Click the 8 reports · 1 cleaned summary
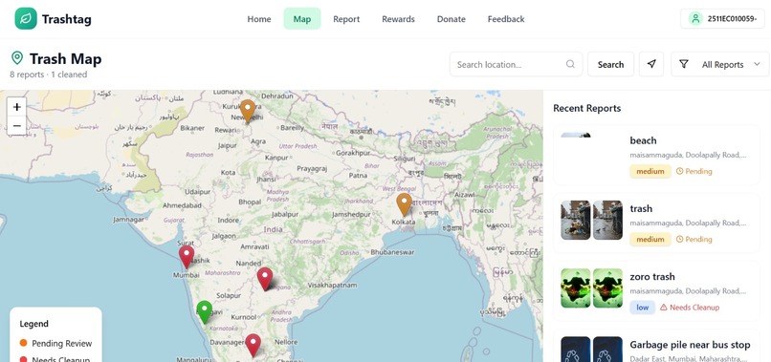 (48, 75)
